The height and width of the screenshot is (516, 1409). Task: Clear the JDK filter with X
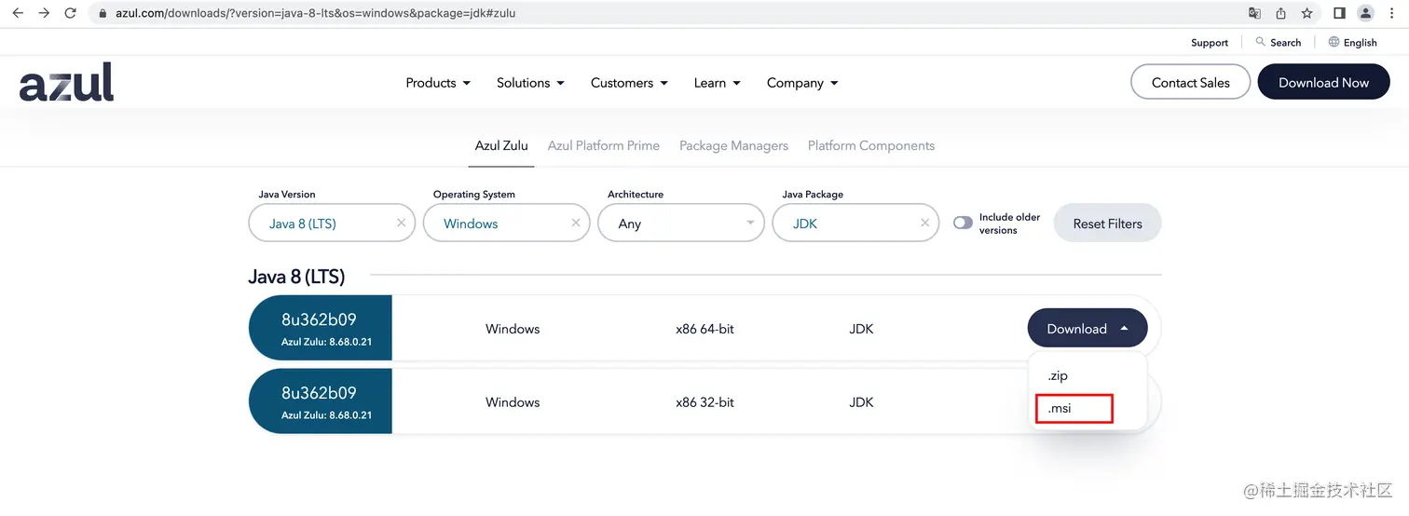[924, 224]
